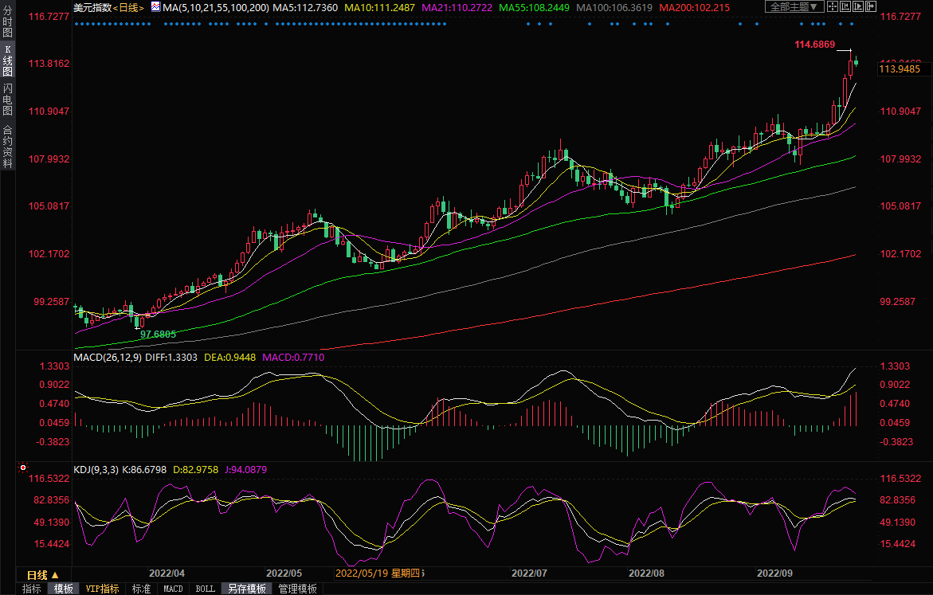
Task: Click the <日线> period label in title
Action: (127, 7)
